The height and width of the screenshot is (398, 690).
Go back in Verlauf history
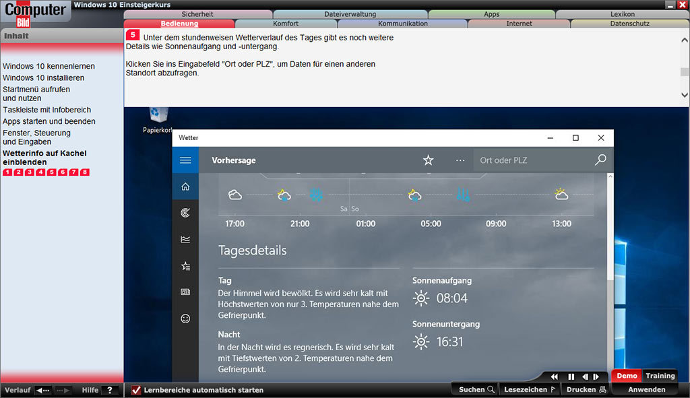(43, 390)
